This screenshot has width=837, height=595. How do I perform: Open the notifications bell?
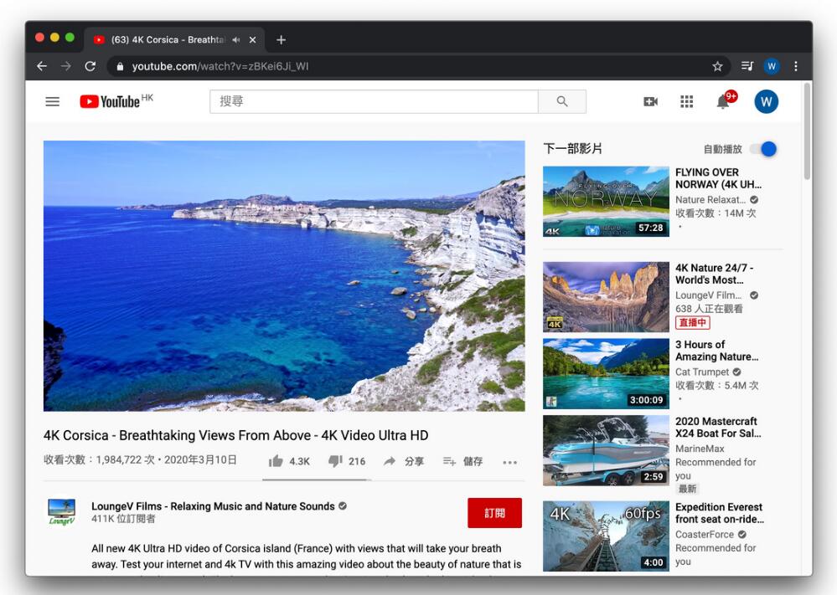pyautogui.click(x=721, y=101)
